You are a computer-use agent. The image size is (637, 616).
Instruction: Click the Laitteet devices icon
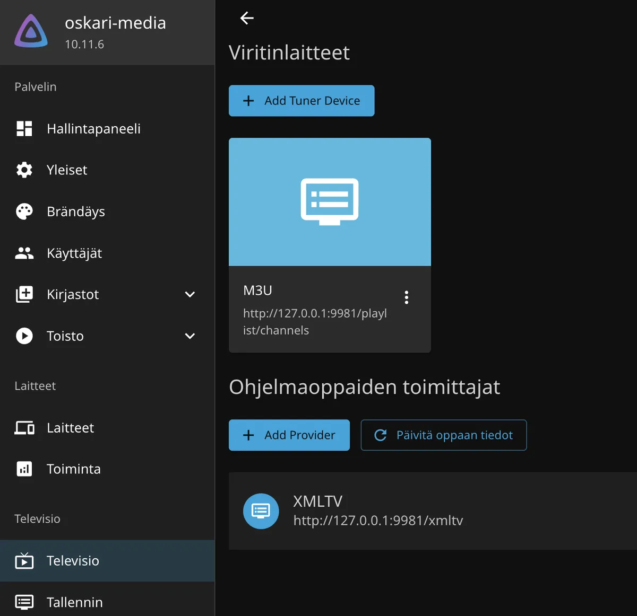coord(24,428)
